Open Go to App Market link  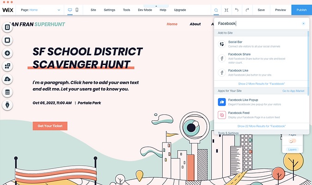pos(294,91)
